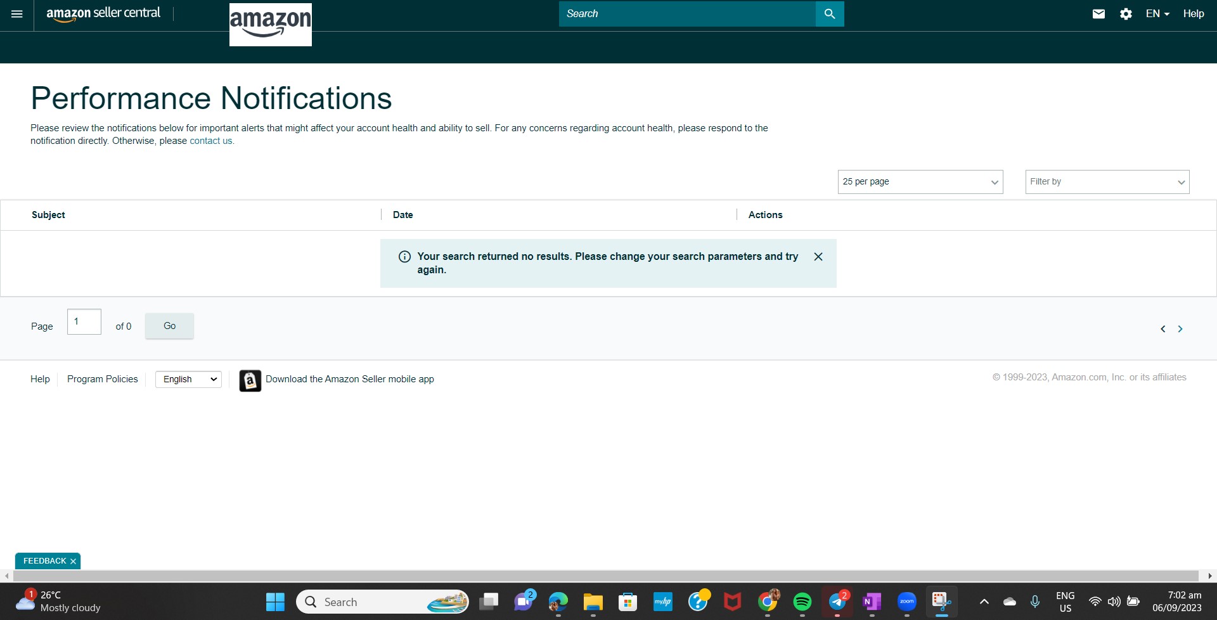Open McAfee from the taskbar
The height and width of the screenshot is (620, 1217).
[x=733, y=602]
